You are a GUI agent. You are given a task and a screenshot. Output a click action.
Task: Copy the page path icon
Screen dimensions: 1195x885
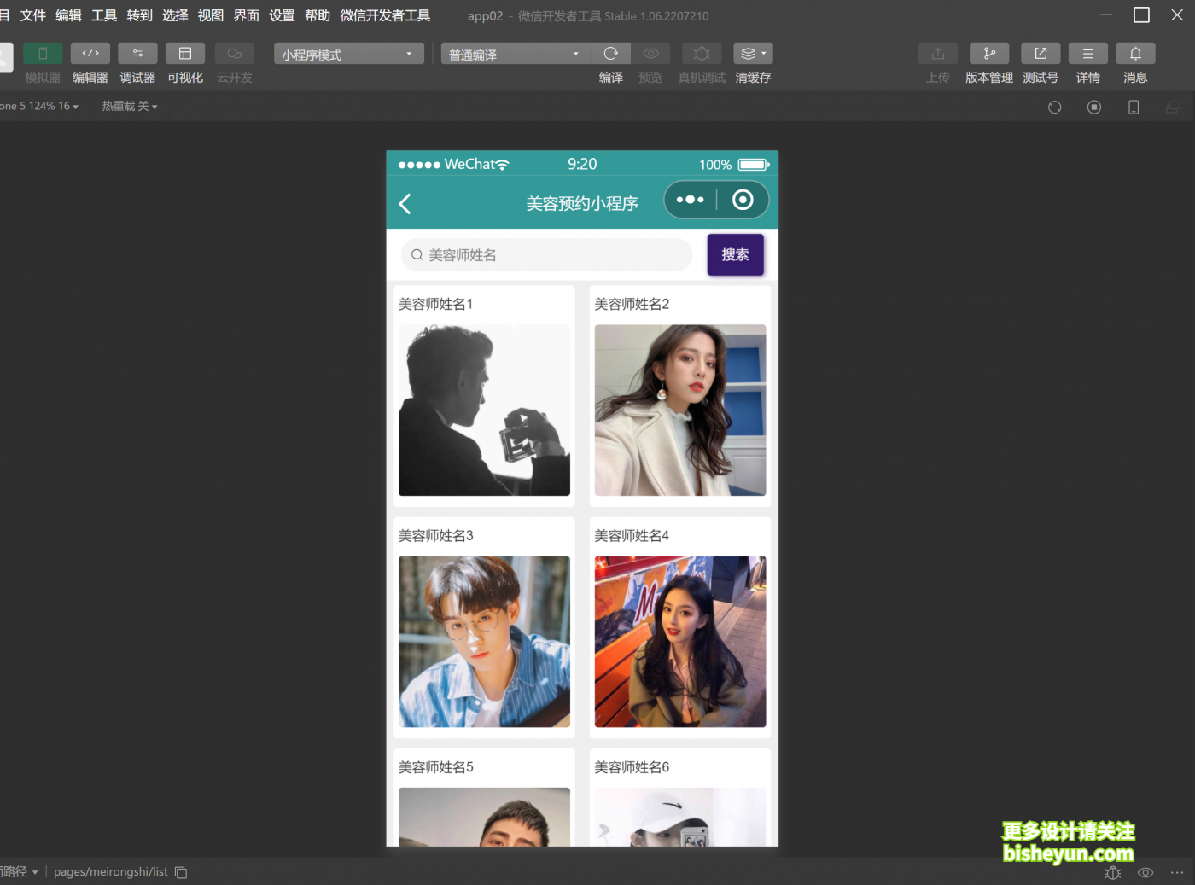181,872
